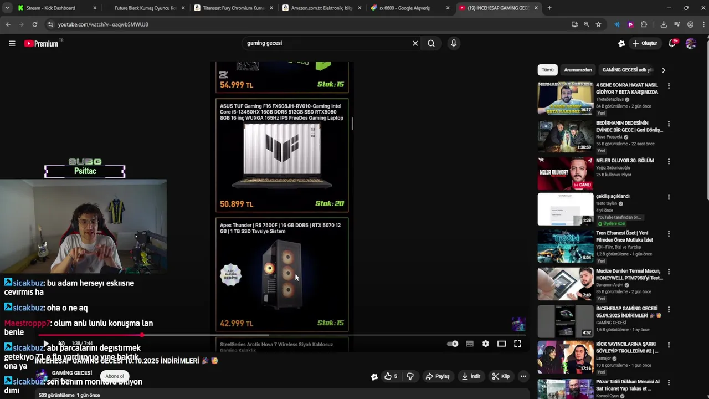Open options for 4 SENE SONRA HAYAT video
The width and height of the screenshot is (709, 399).
[x=669, y=86]
